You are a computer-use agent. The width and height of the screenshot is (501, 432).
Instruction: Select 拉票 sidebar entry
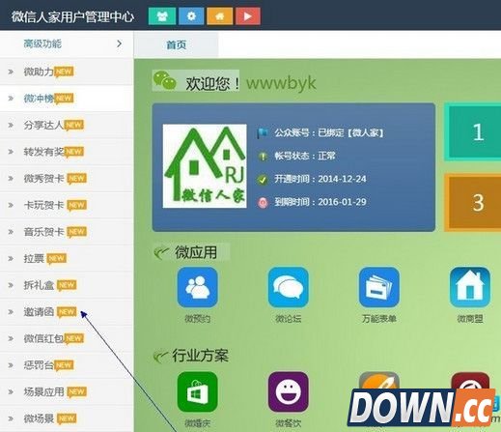[67, 258]
